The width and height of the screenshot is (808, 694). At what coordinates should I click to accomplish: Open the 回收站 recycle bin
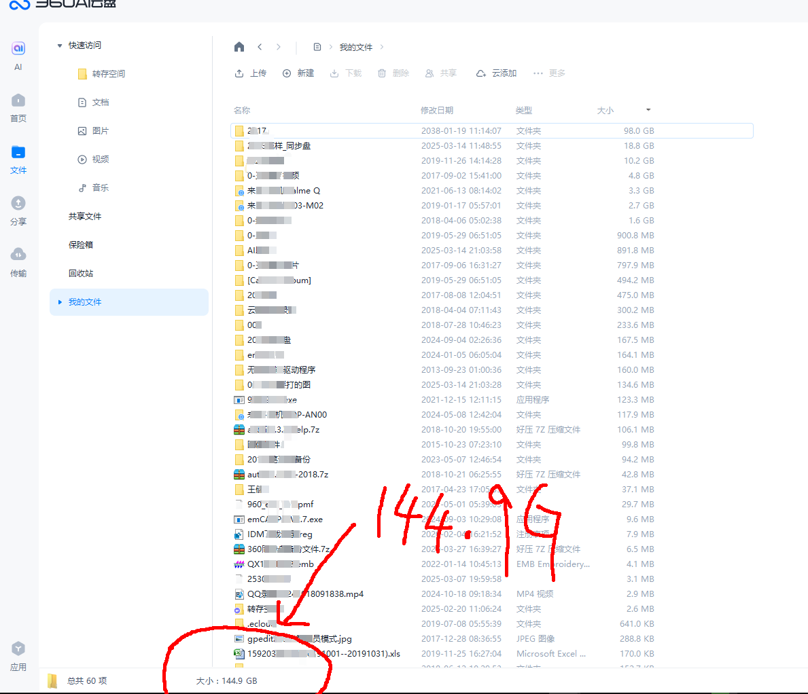pyautogui.click(x=81, y=274)
